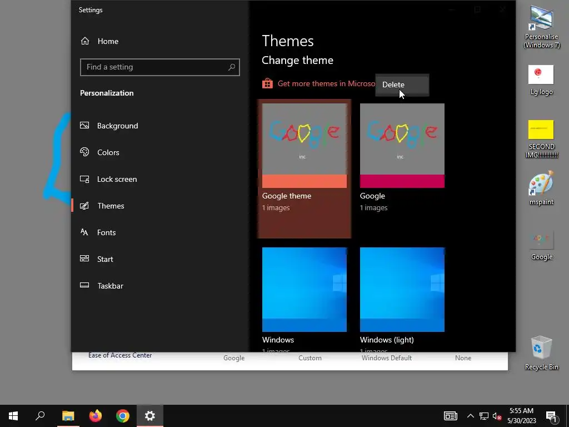Open the notification center icon
Image resolution: width=569 pixels, height=427 pixels.
tap(552, 416)
